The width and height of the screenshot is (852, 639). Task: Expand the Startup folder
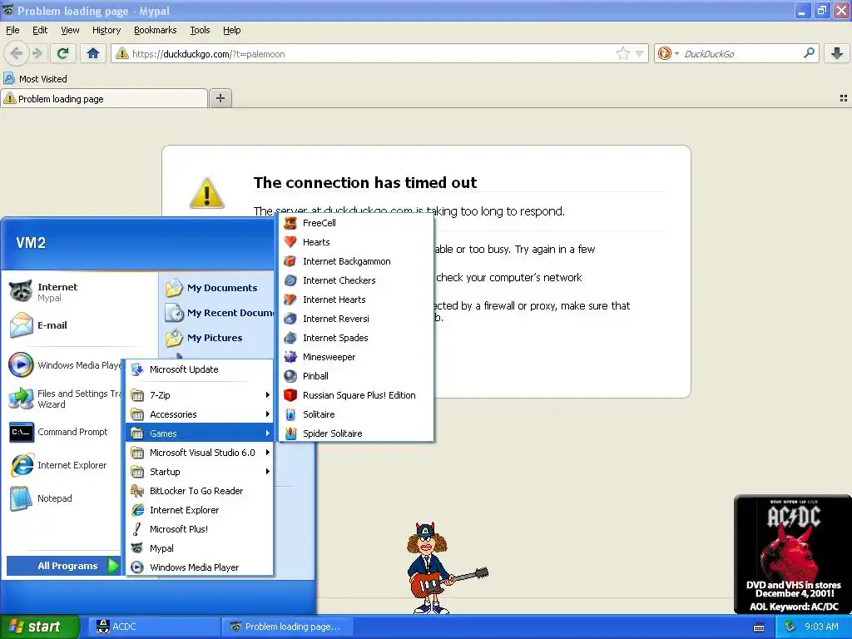(x=200, y=472)
